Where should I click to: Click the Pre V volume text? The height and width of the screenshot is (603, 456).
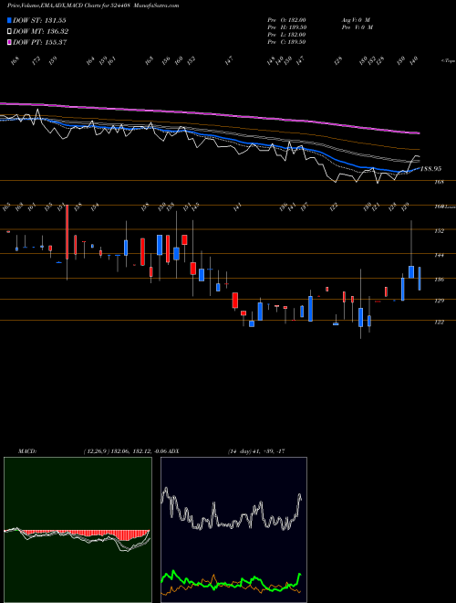tap(357, 27)
